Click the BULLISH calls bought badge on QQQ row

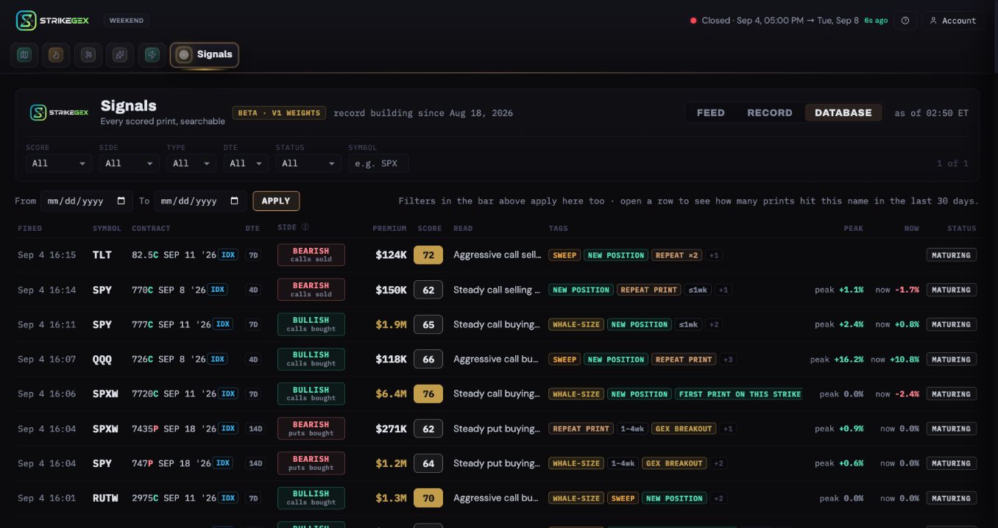pyautogui.click(x=311, y=360)
